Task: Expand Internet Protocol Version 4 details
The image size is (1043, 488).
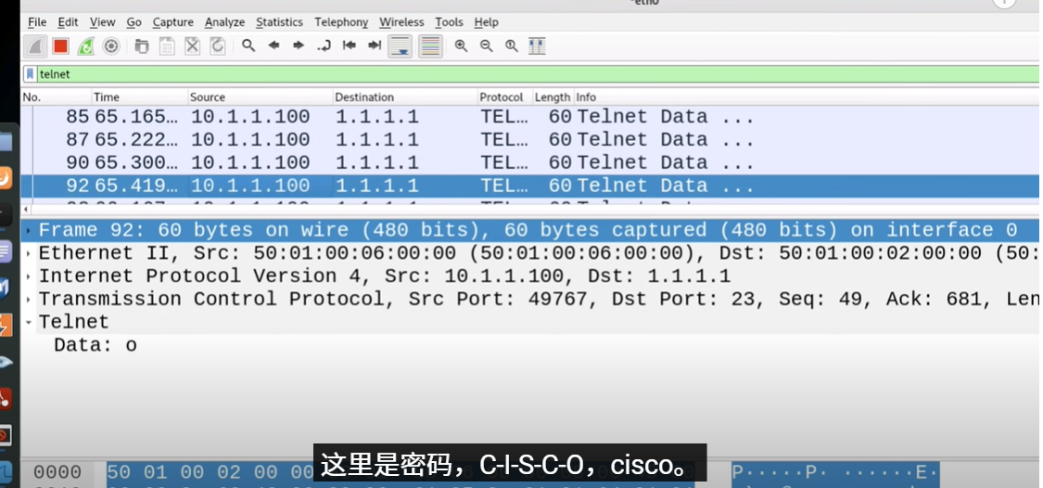Action: (x=30, y=276)
